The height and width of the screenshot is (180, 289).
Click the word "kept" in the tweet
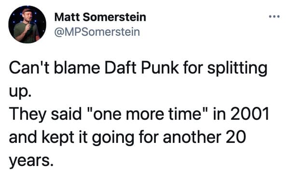pyautogui.click(x=58, y=137)
